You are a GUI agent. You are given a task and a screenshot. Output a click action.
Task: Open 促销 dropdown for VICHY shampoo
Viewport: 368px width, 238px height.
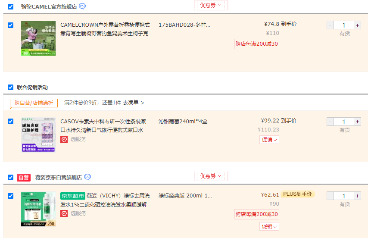click(269, 226)
